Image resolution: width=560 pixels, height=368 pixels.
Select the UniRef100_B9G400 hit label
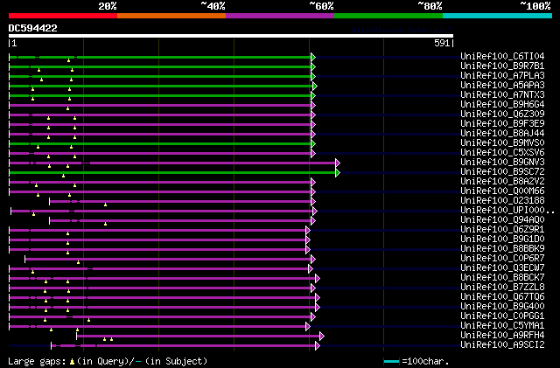(502, 307)
